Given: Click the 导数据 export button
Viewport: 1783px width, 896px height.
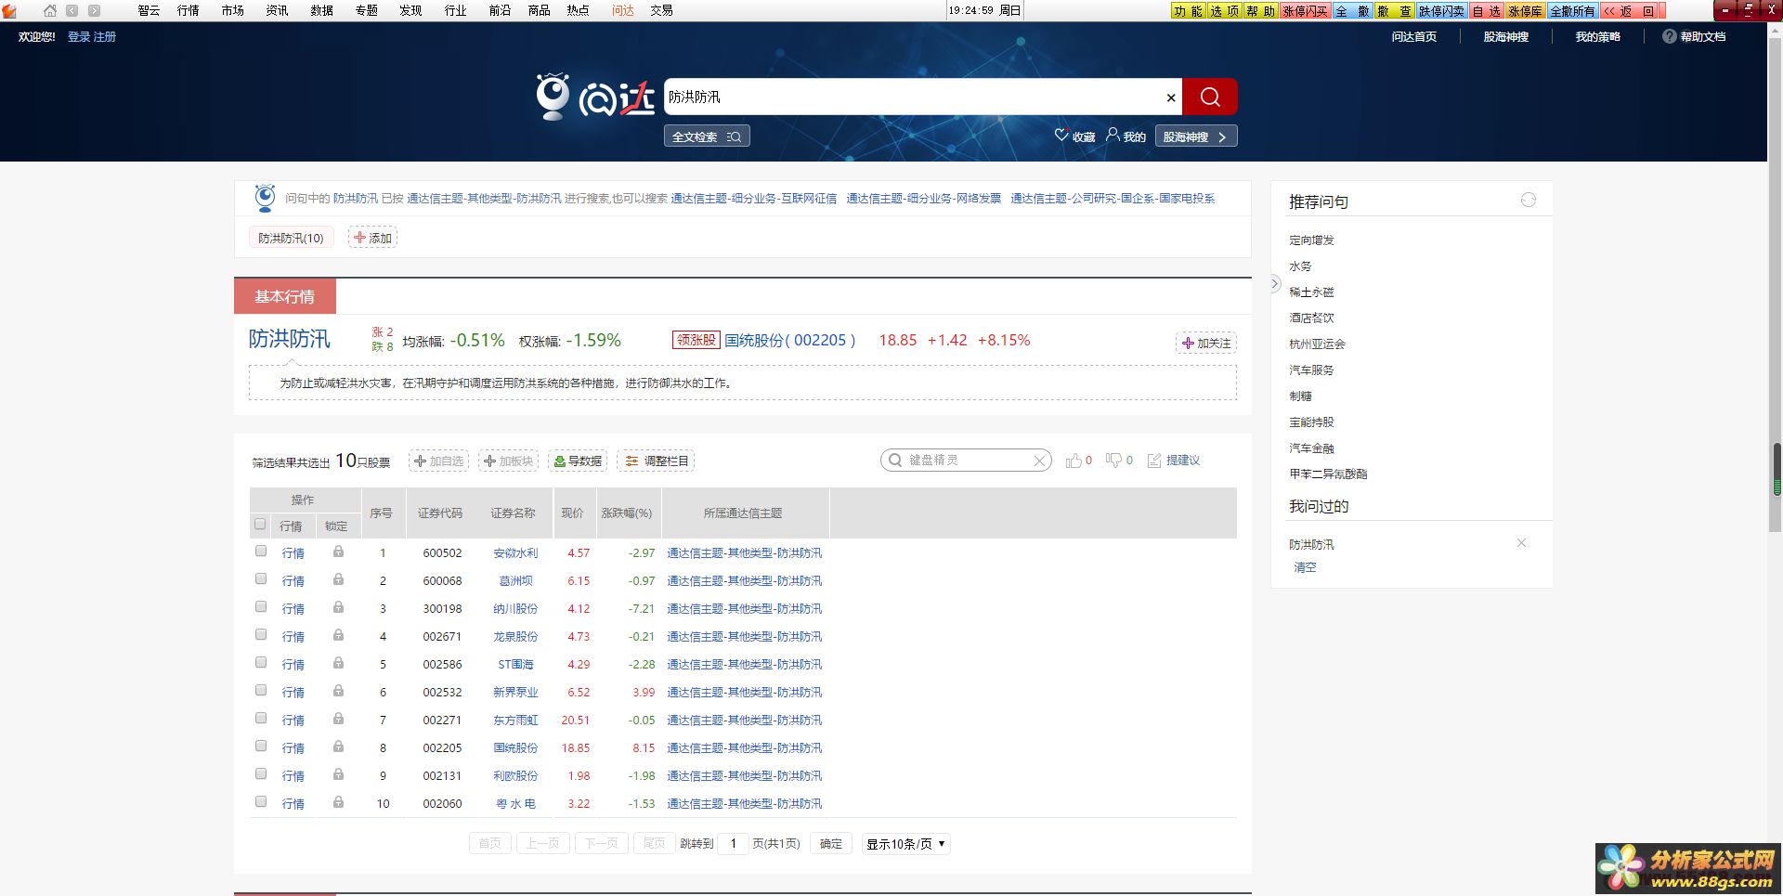Looking at the screenshot, I should [579, 461].
